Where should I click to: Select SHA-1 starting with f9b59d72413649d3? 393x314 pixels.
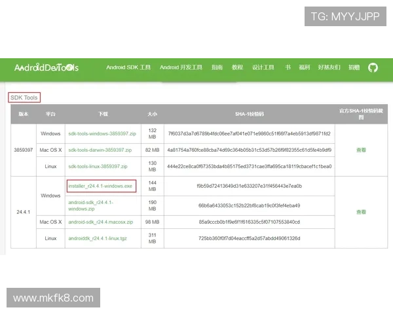click(x=250, y=186)
